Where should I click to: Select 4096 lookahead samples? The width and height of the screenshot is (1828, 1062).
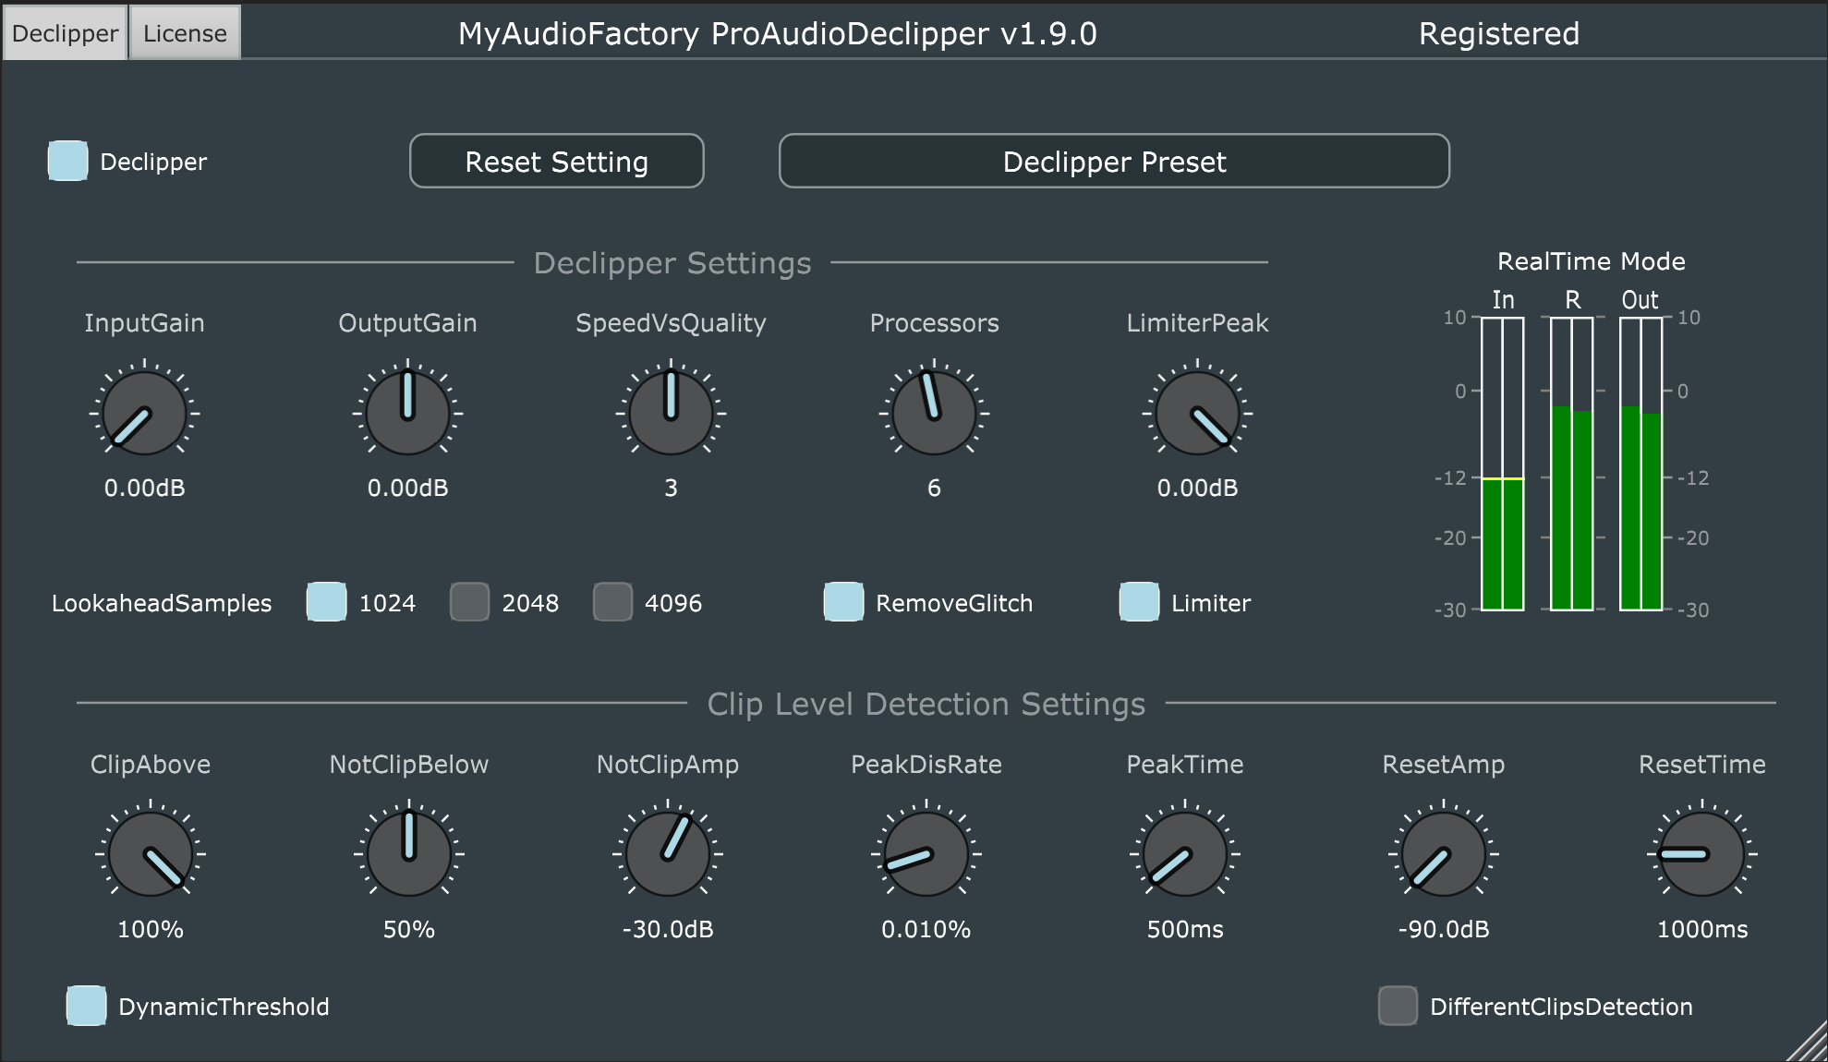[612, 602]
